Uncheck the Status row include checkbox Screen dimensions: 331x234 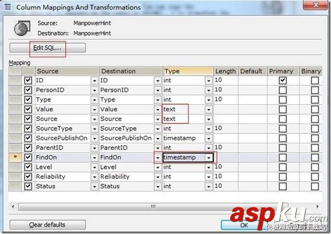28,187
